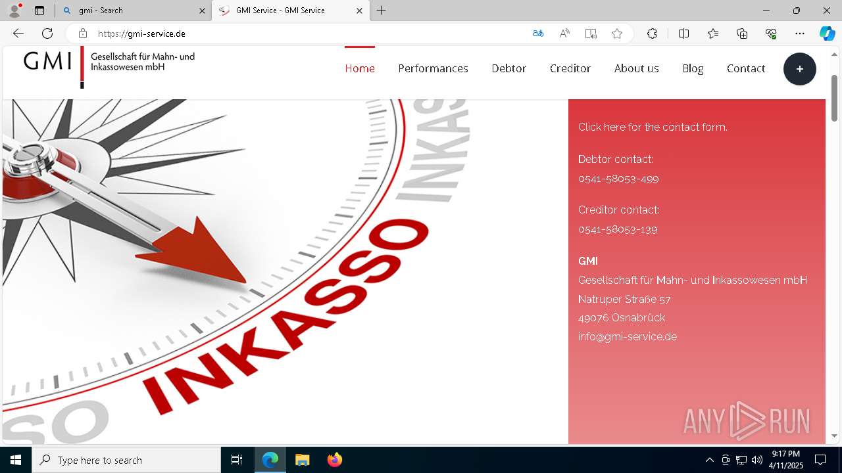Open the Debtor menu item
Screen dimensions: 842x473
click(x=509, y=68)
